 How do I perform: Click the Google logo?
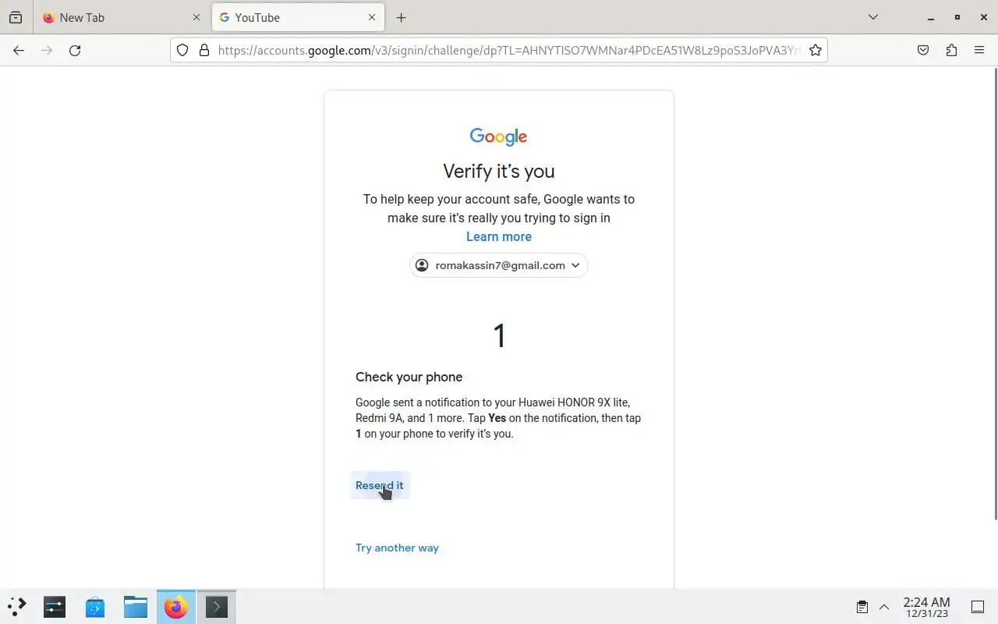click(499, 137)
